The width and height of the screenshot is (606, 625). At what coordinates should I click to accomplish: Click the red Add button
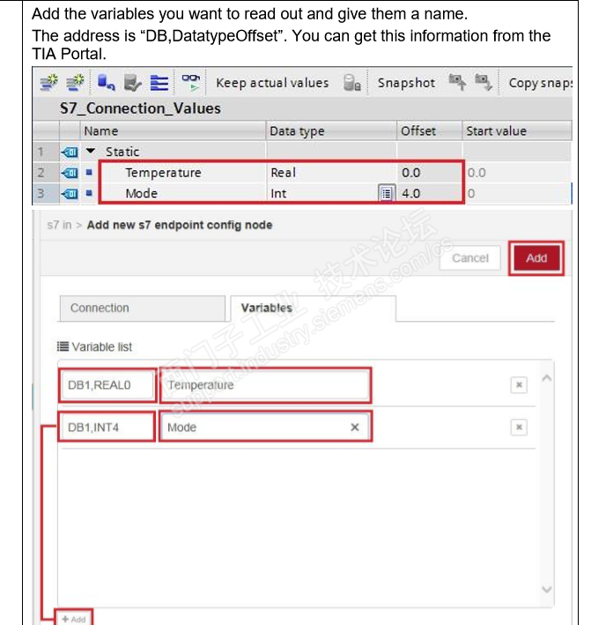point(536,258)
